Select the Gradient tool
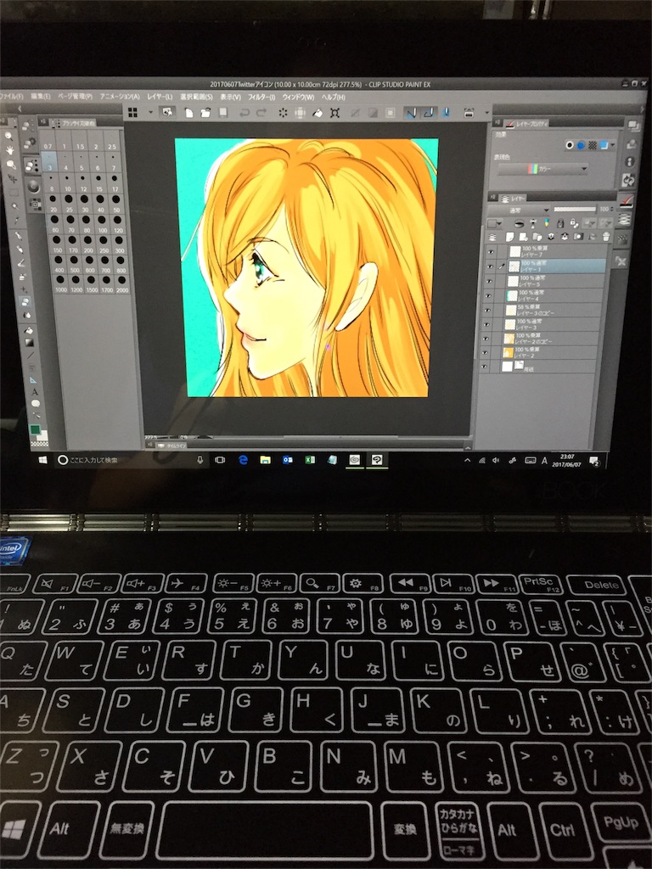The height and width of the screenshot is (869, 652). coord(30,343)
